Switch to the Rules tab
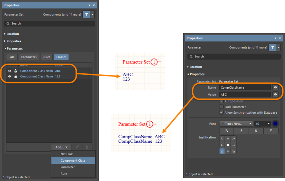Viewport: 285px width, 181px height. 46,57
